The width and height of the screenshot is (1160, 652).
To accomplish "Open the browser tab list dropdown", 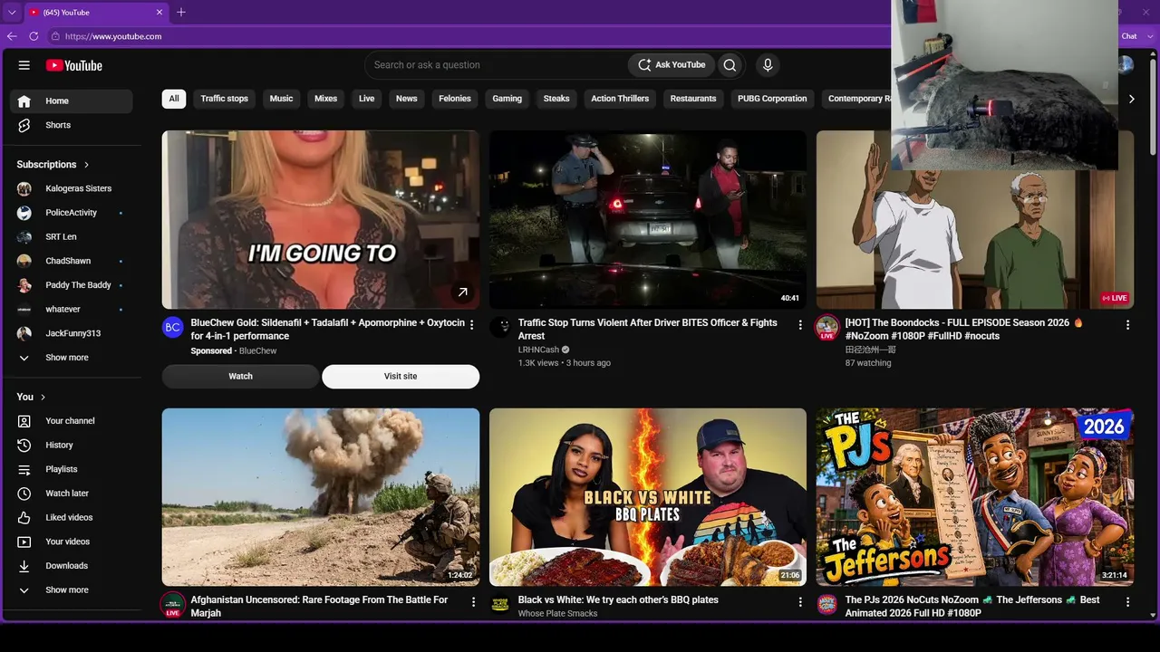I will 12,13.
